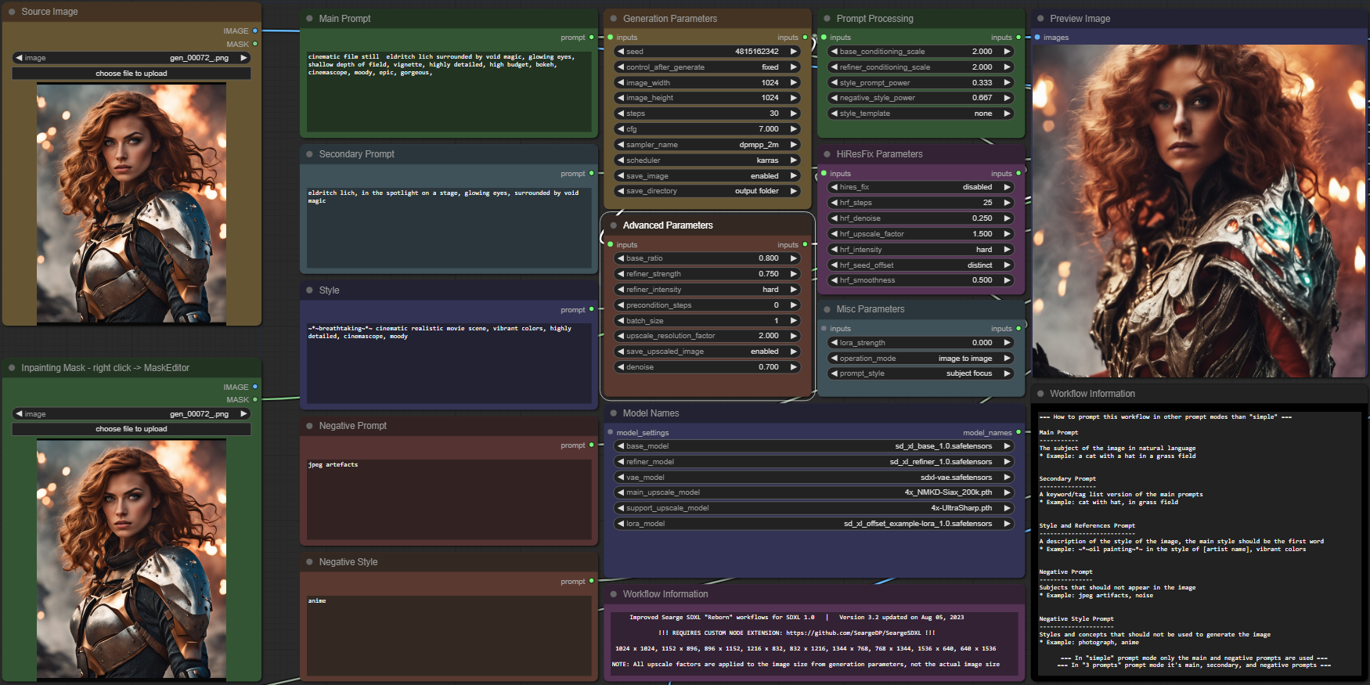Click 'choose file to upload' in the Inpainting Mask node

[x=132, y=429]
